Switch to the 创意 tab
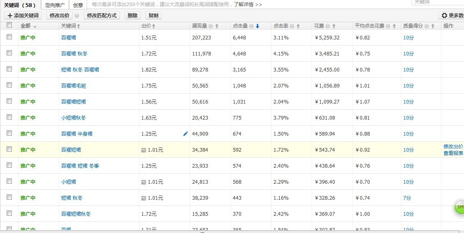464x233 pixels. click(x=78, y=5)
